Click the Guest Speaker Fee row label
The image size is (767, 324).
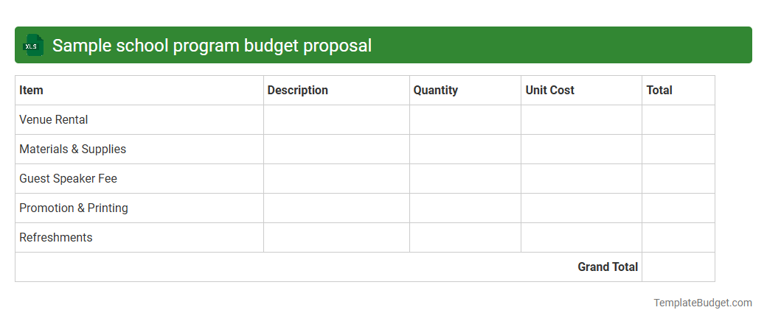pos(68,178)
